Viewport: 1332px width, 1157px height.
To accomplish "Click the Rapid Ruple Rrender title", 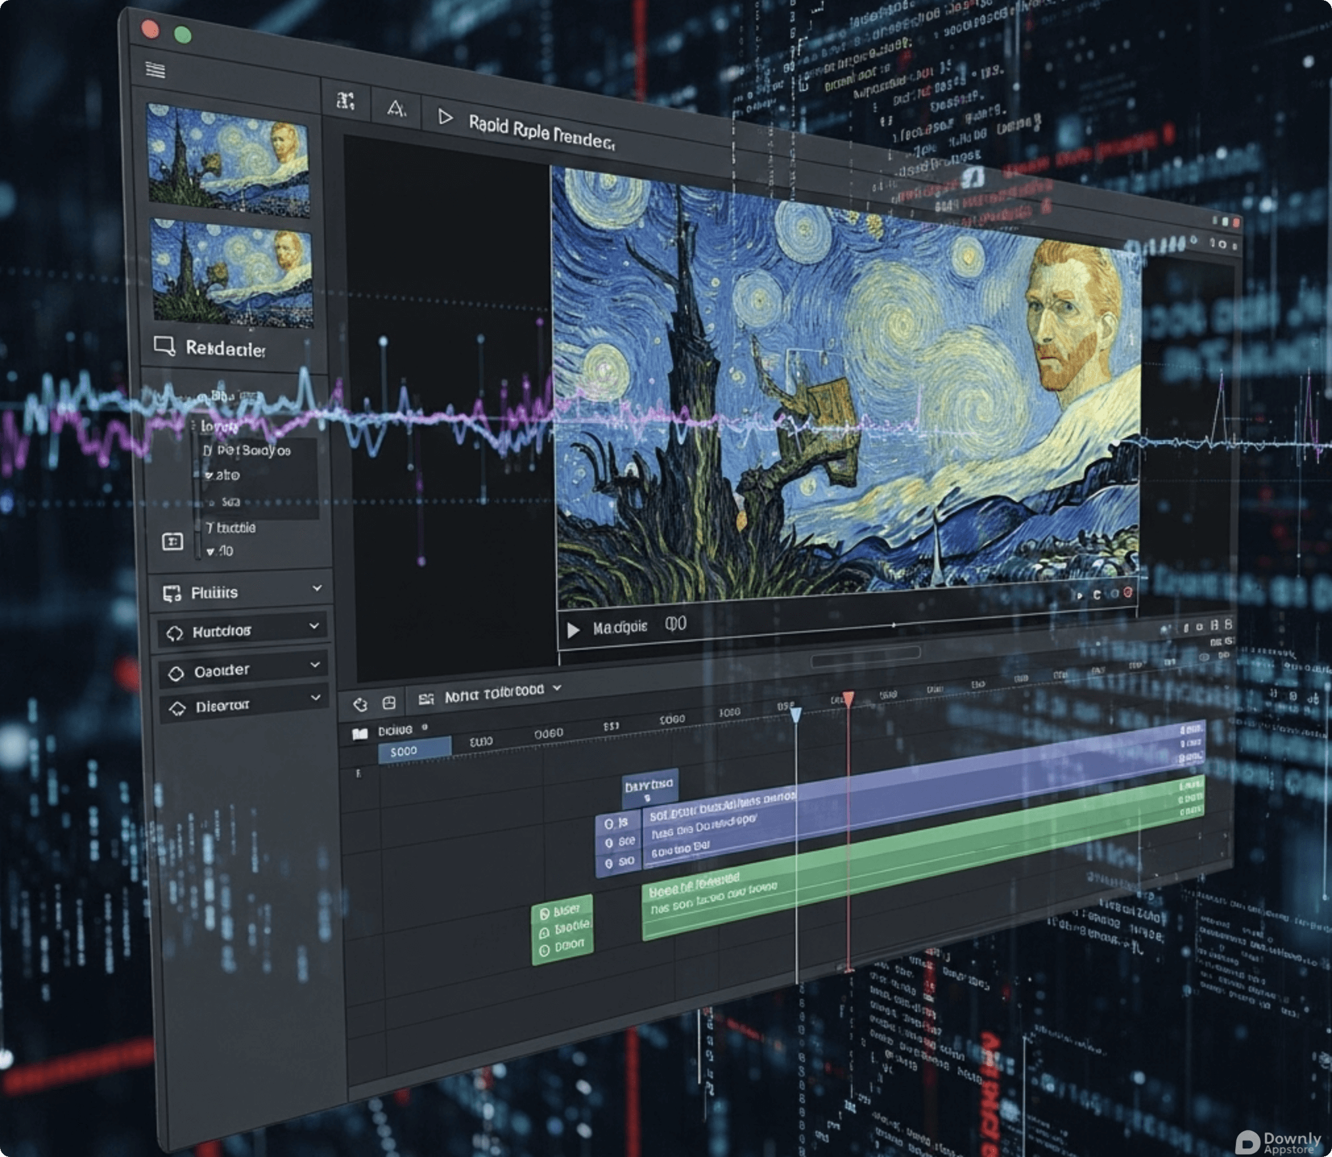I will pyautogui.click(x=541, y=132).
